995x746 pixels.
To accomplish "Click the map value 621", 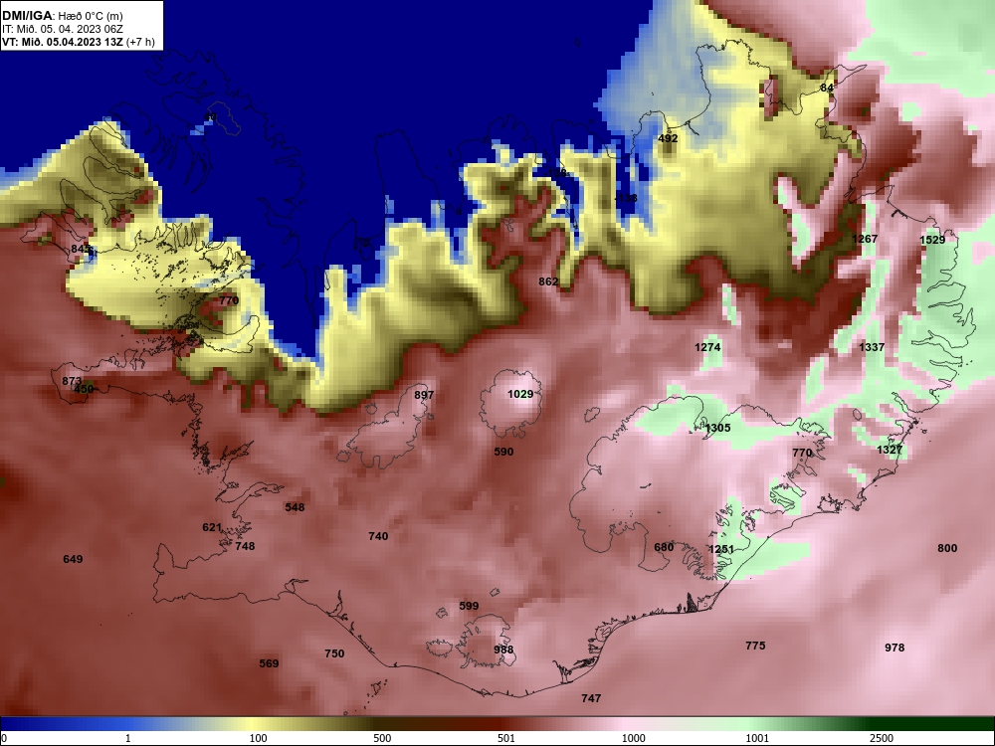I will tap(212, 527).
